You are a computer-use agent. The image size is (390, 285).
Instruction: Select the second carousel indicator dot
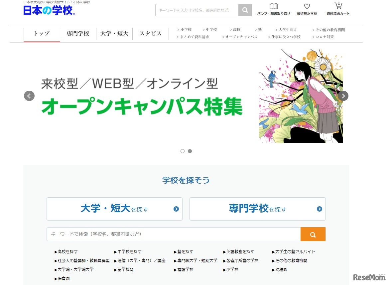pyautogui.click(x=190, y=151)
